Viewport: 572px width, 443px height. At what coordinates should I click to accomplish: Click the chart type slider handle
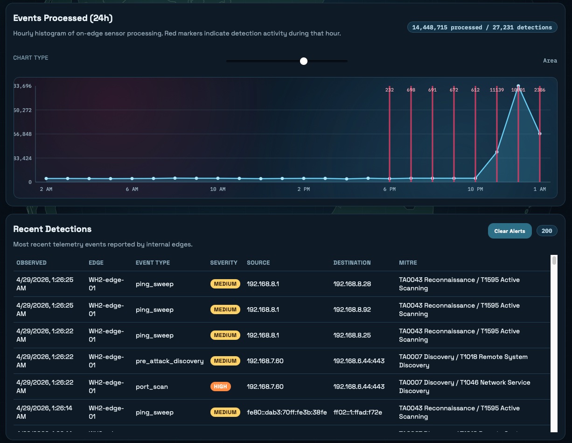[x=304, y=61]
